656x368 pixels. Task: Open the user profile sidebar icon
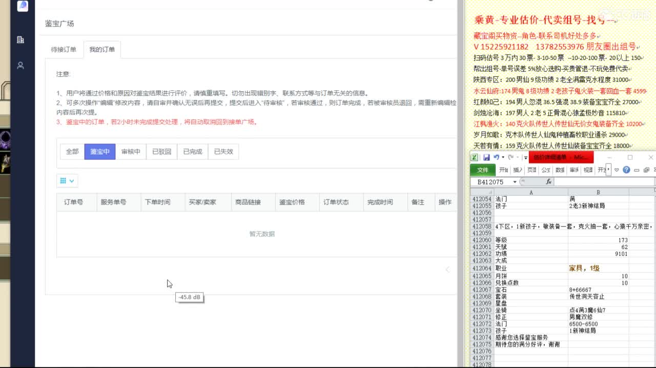tap(20, 66)
